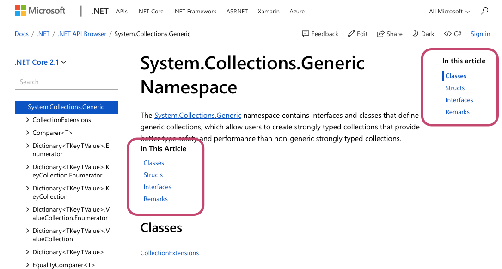Focus the sidebar Search field
The image size is (502, 269).
[67, 82]
